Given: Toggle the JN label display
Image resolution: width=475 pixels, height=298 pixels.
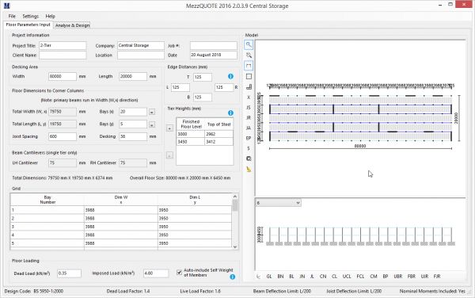Looking at the screenshot, I should point(302,277).
